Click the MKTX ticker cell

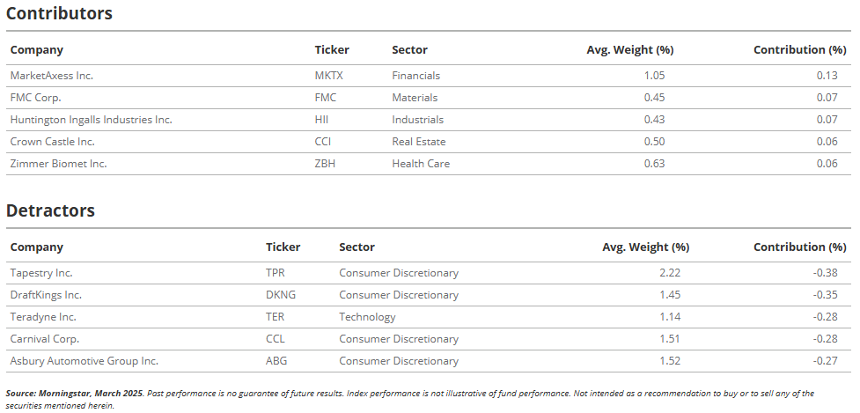329,76
